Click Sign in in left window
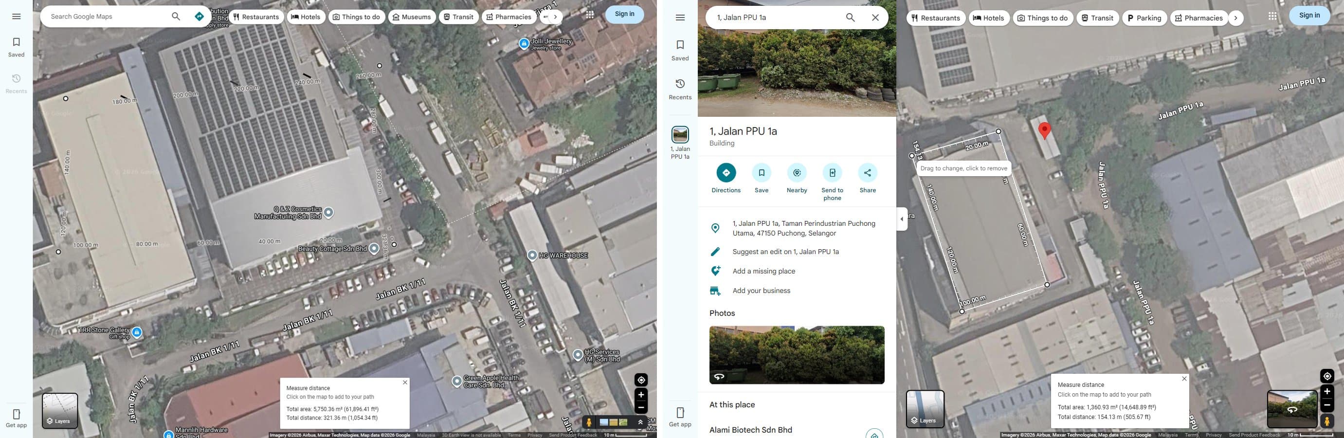Screen dimensions: 1344x438 click(x=624, y=14)
